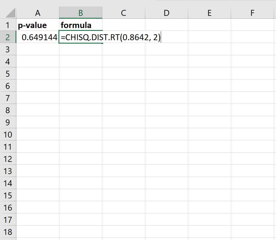Select row 1 header
The image size is (276, 240).
[8, 25]
